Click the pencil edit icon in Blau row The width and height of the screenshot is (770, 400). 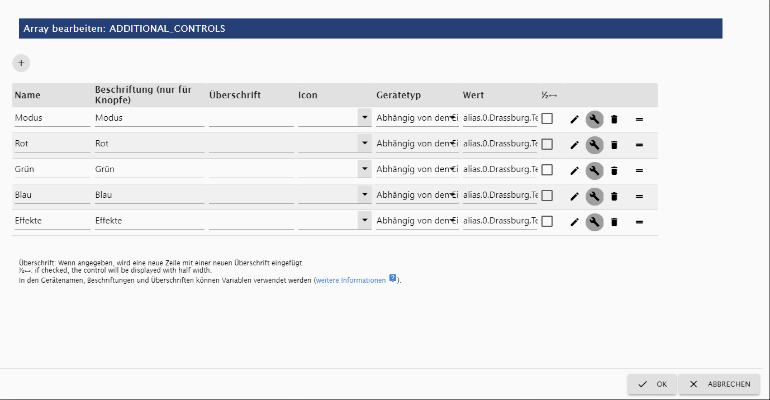pyautogui.click(x=574, y=196)
